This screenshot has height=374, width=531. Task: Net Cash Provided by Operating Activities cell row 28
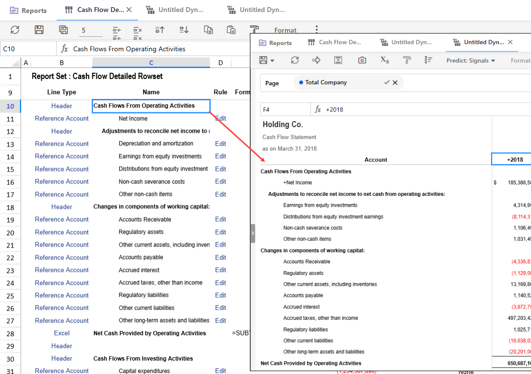151,333
